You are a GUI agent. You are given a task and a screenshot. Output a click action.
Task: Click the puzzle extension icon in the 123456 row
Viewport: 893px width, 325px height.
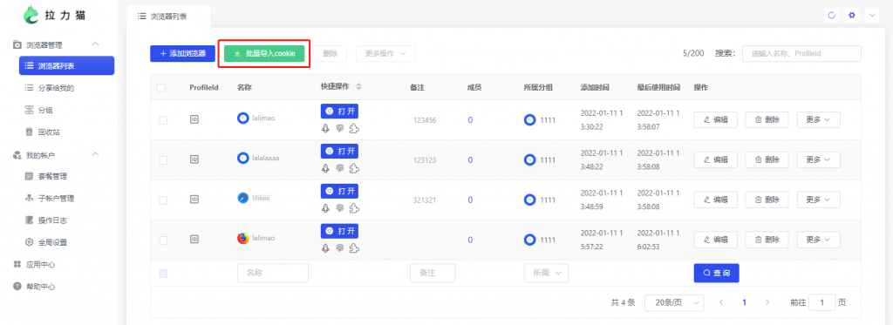pyautogui.click(x=354, y=129)
